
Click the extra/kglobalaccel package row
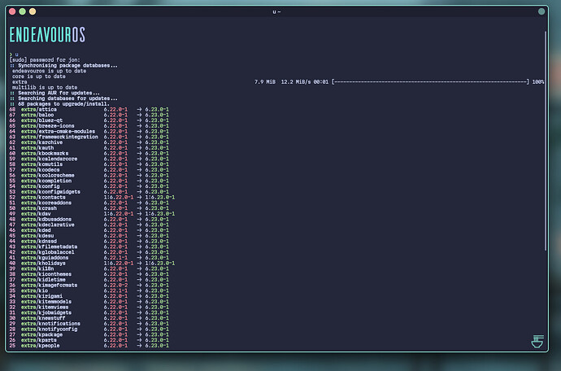click(89, 252)
